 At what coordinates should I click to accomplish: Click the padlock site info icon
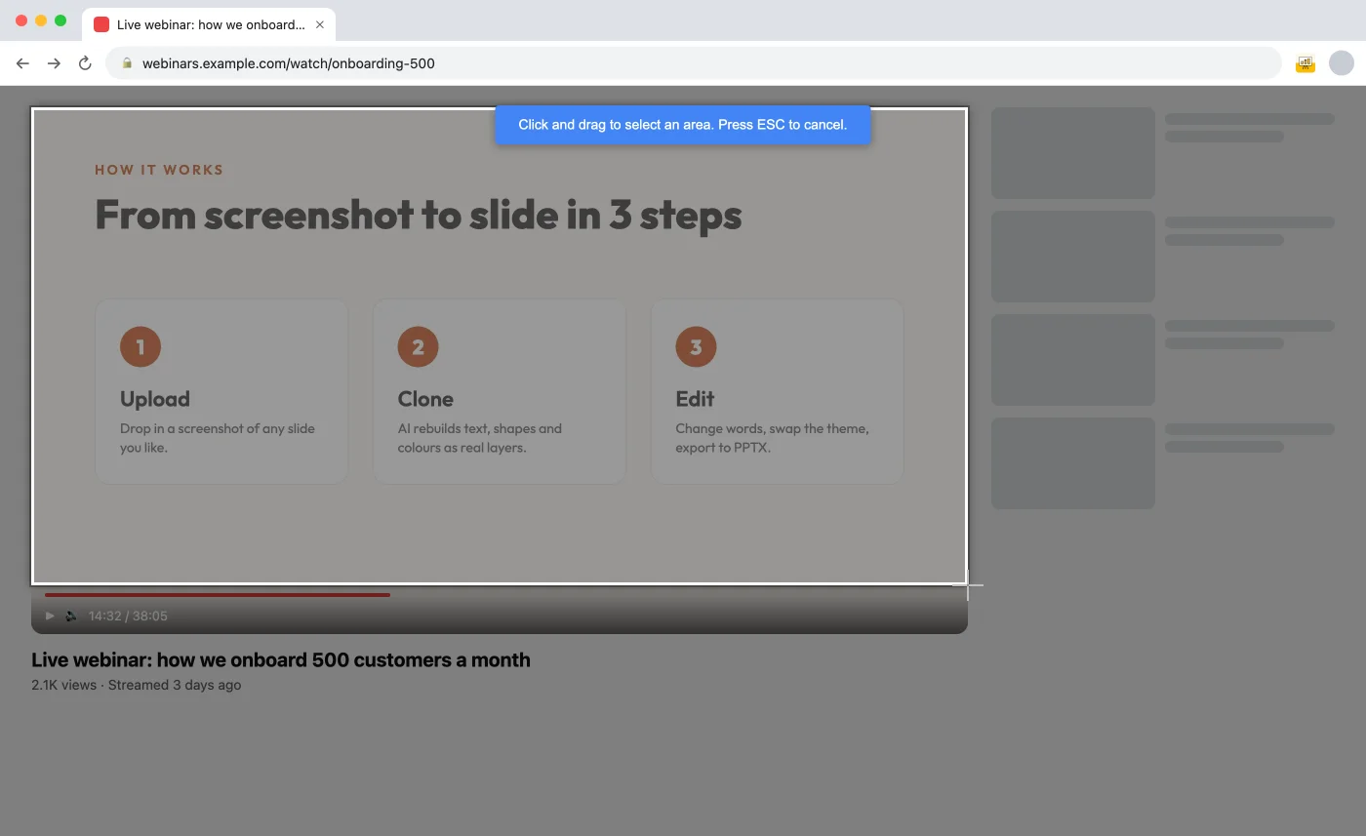[x=126, y=63]
